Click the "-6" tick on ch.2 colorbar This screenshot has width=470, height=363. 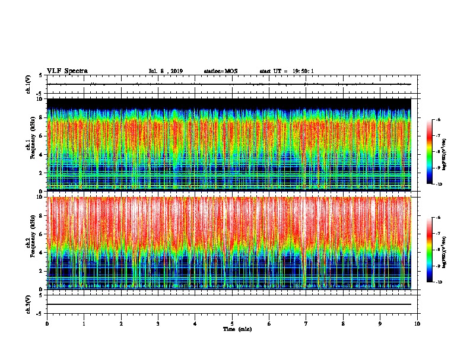438,218
